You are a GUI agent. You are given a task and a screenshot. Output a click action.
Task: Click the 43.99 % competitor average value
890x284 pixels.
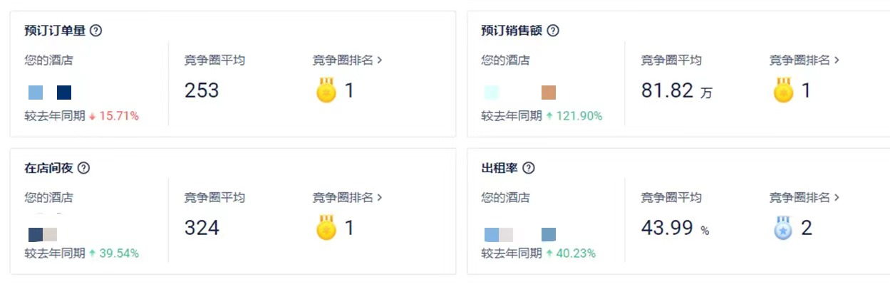coord(675,228)
